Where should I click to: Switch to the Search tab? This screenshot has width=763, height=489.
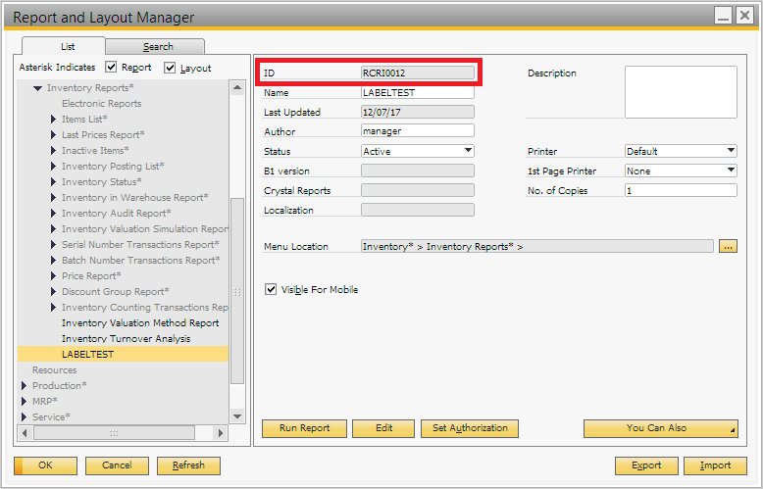coord(157,47)
